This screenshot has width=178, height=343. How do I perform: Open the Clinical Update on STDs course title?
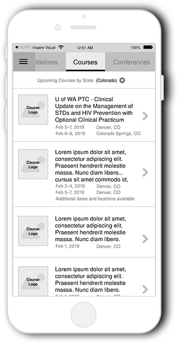[x=94, y=110]
